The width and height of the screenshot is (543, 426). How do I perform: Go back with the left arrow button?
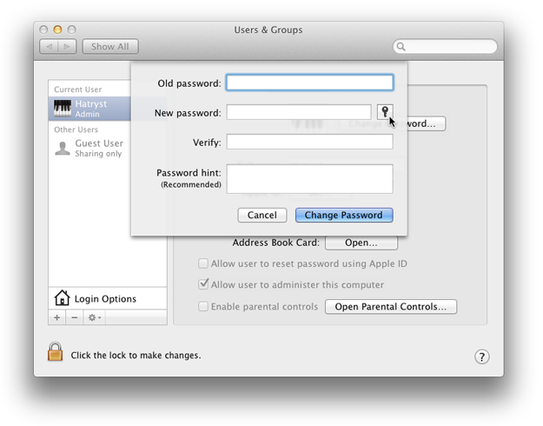pos(50,47)
